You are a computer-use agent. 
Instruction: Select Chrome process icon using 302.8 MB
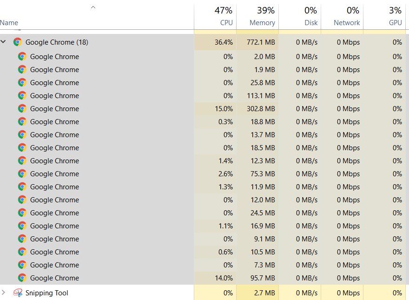[22, 108]
